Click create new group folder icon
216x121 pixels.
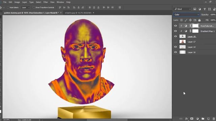(203, 119)
